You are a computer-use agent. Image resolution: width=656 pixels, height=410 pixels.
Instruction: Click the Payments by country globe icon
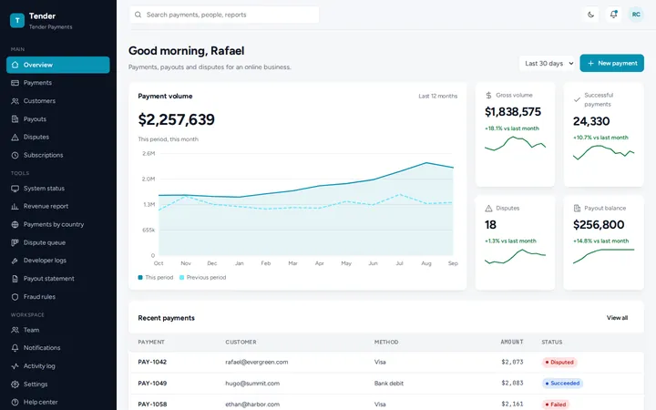pyautogui.click(x=15, y=225)
